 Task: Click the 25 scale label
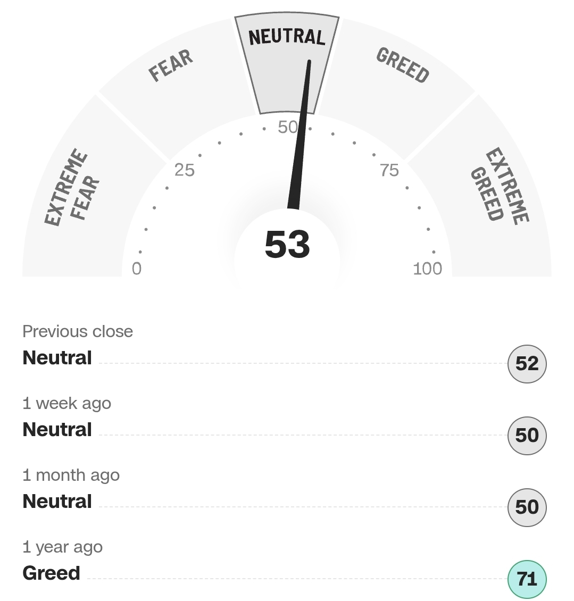point(185,170)
